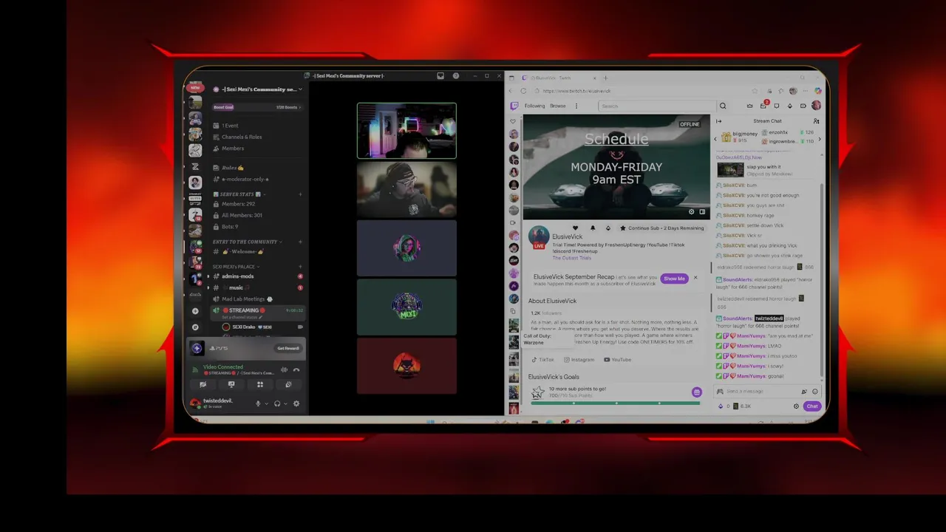Open Discord inbox icon in title bar

(x=440, y=75)
